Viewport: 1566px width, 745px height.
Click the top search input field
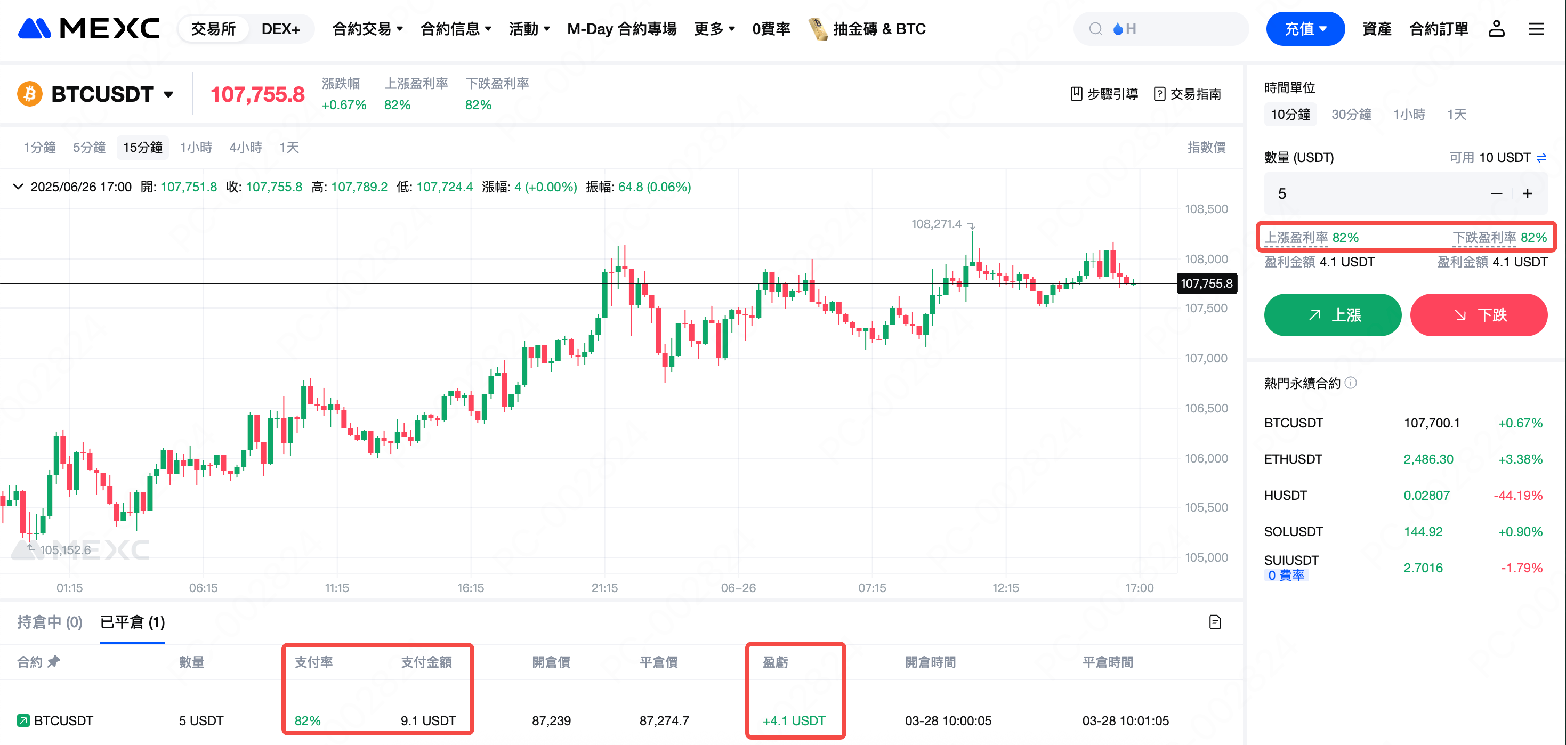[1161, 29]
